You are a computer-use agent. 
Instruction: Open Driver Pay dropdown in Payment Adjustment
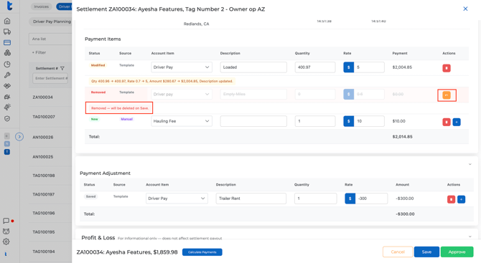pos(177,199)
